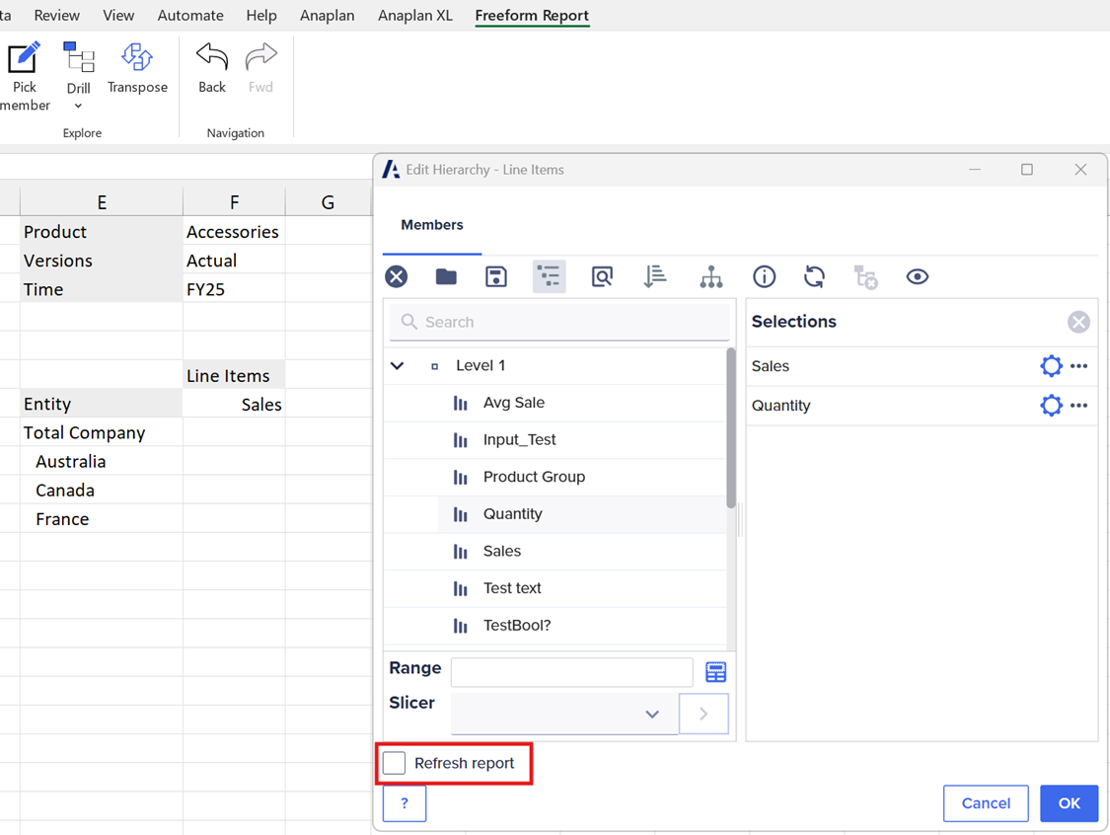The width and height of the screenshot is (1110, 835).
Task: Select the Members tab
Action: coord(432,225)
